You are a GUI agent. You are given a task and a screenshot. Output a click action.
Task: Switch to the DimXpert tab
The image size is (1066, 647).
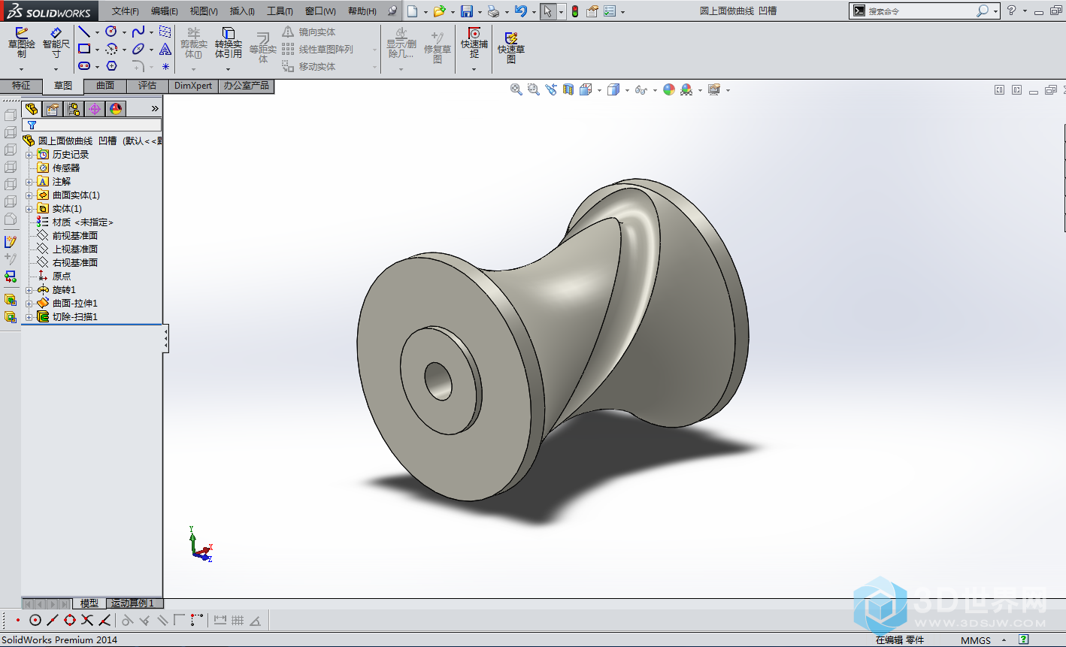[x=193, y=86]
